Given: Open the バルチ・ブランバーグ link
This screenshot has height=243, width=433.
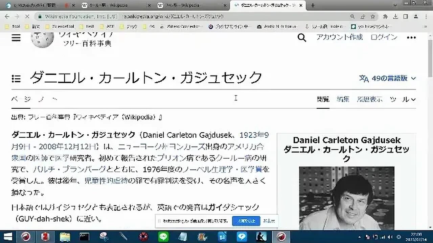Looking at the screenshot, I should 70,169.
